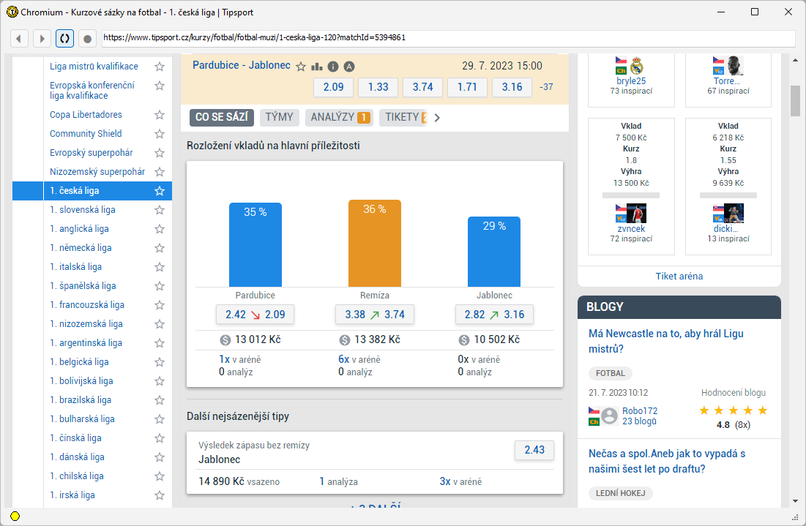
Task: Star the 1. italská liga
Action: (160, 266)
